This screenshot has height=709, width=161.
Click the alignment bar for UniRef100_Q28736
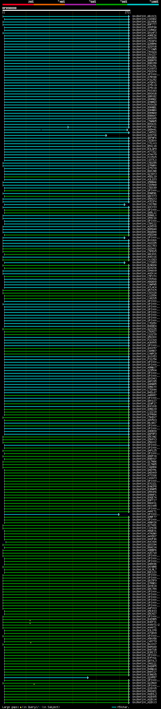tap(55, 135)
